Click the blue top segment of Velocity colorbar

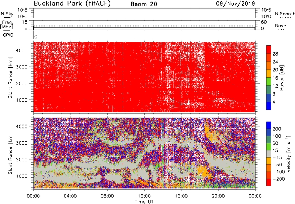269,125
